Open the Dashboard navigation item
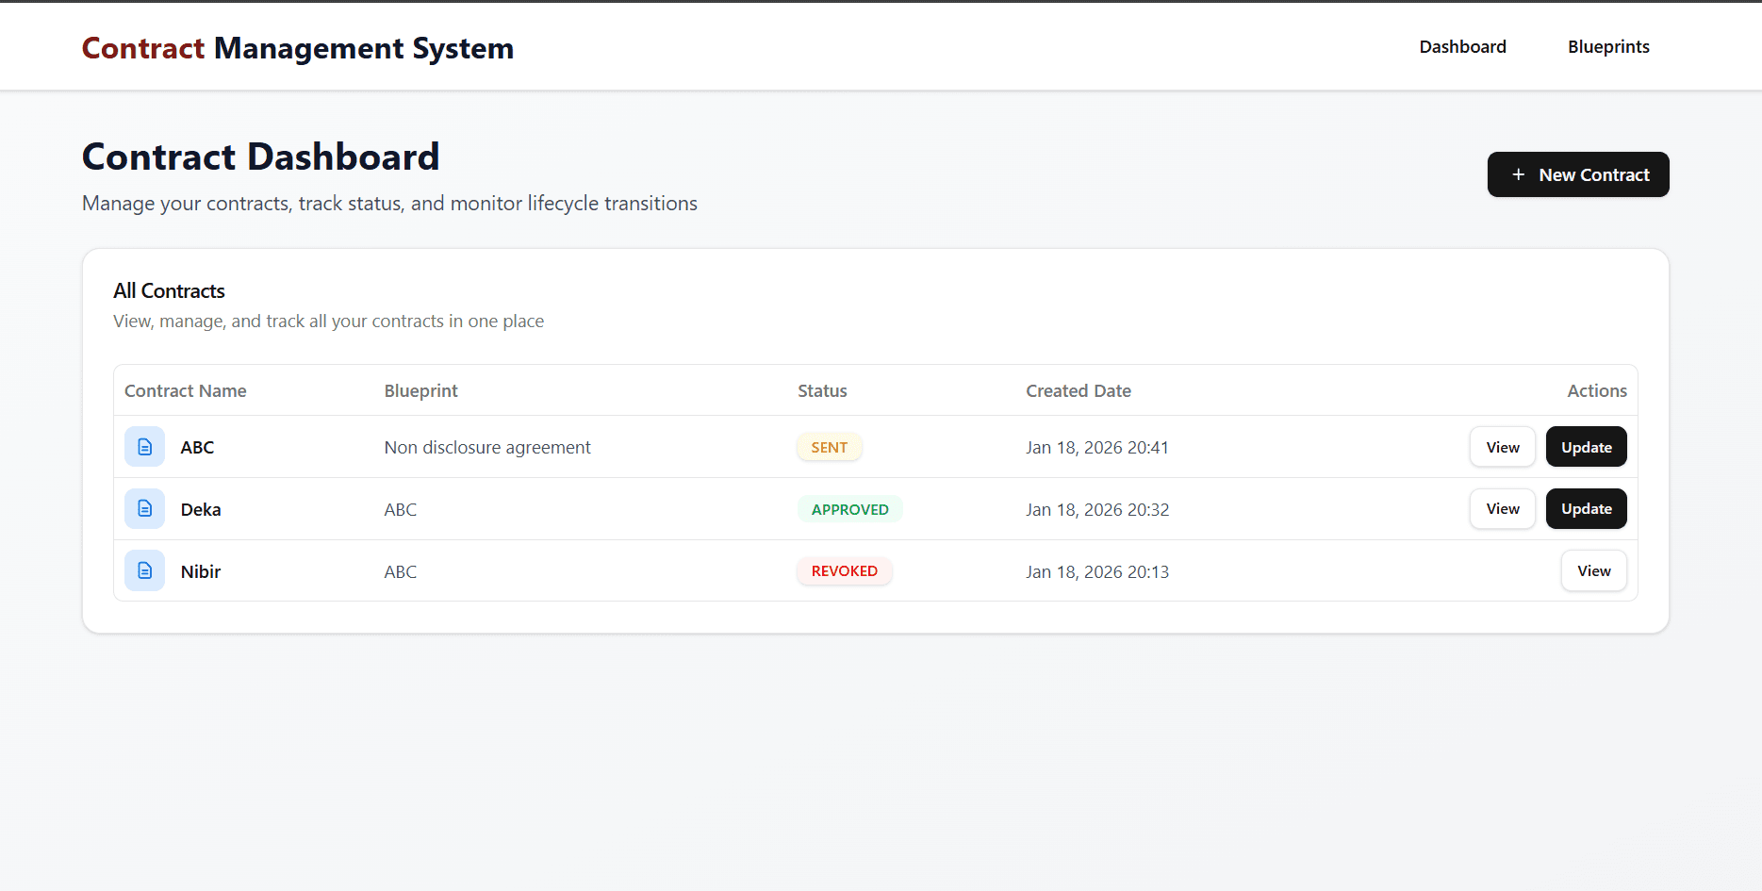The height and width of the screenshot is (891, 1762). pos(1462,46)
